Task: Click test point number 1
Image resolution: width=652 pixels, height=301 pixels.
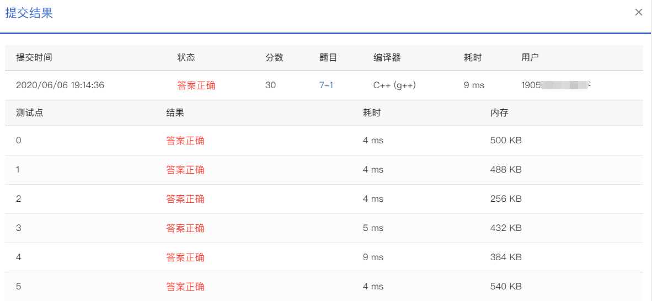Action: (18, 170)
